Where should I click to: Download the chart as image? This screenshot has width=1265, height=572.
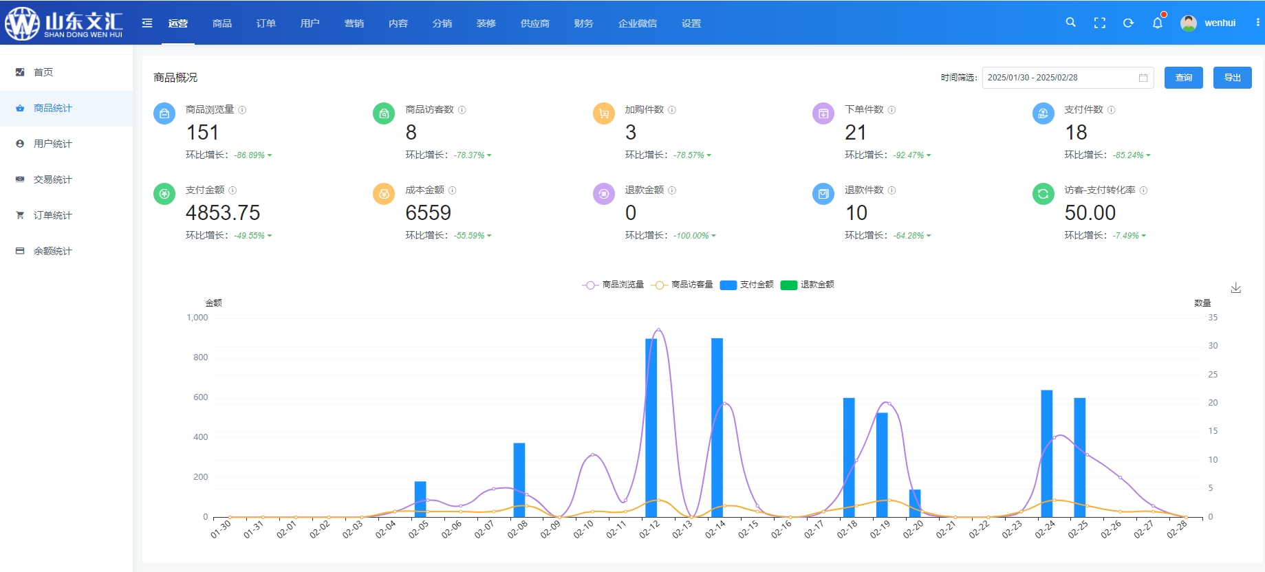tap(1235, 287)
